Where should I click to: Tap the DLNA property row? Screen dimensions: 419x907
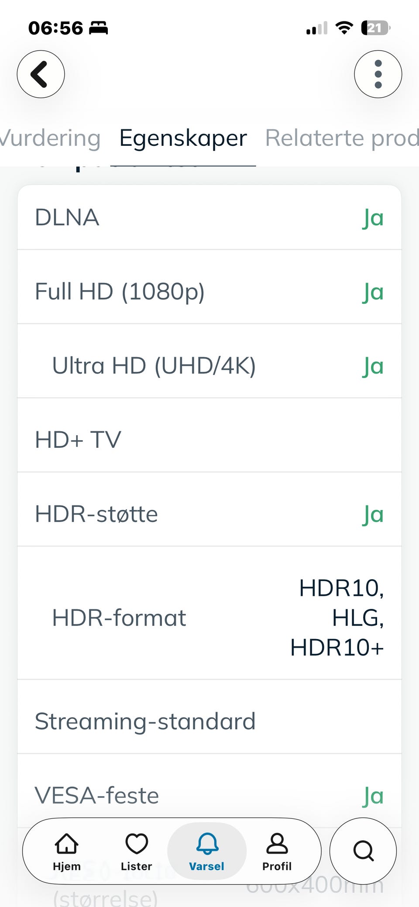point(209,217)
